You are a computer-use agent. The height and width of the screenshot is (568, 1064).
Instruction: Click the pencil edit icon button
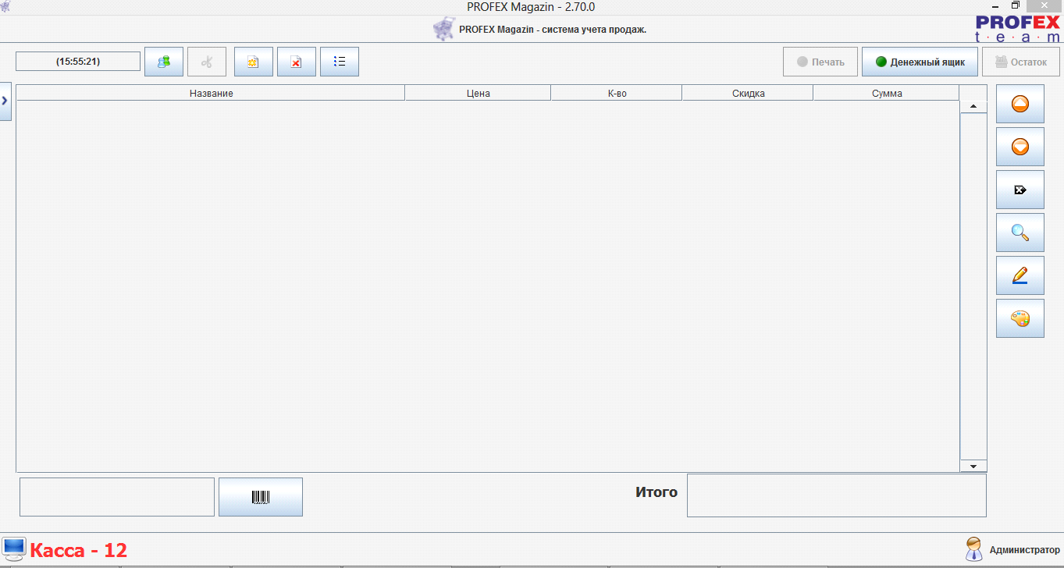tap(1020, 275)
